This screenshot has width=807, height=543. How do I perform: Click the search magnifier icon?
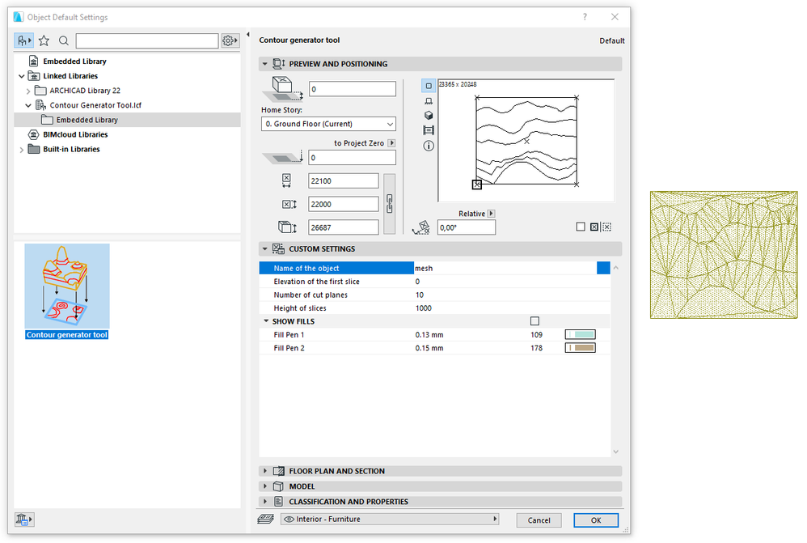pyautogui.click(x=64, y=40)
